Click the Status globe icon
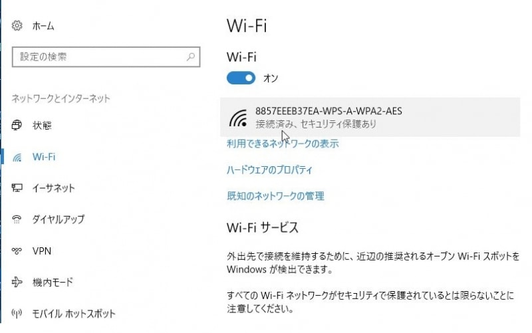The width and height of the screenshot is (532, 333). [x=17, y=125]
